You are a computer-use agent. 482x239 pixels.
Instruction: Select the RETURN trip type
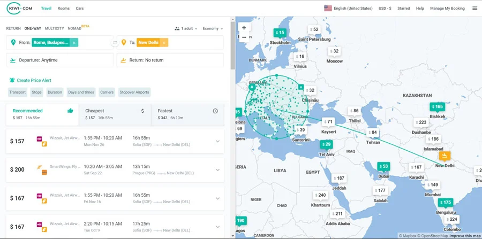coord(13,28)
